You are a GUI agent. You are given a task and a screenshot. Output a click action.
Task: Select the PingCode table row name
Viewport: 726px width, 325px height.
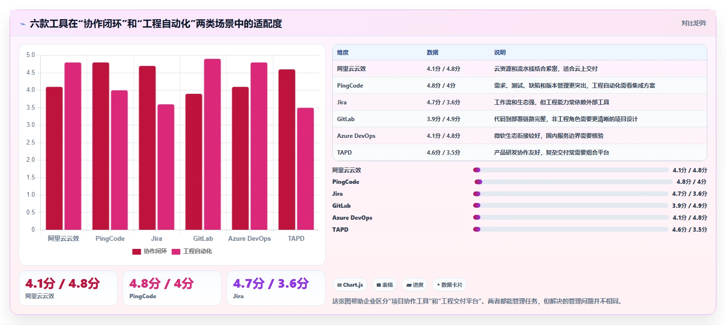pyautogui.click(x=350, y=86)
